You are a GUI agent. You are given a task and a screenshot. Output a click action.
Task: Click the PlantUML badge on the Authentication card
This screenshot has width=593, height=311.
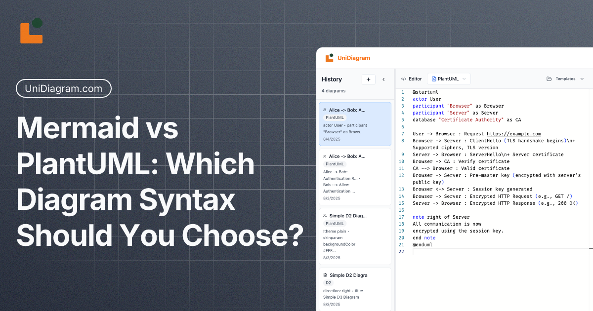tap(335, 164)
